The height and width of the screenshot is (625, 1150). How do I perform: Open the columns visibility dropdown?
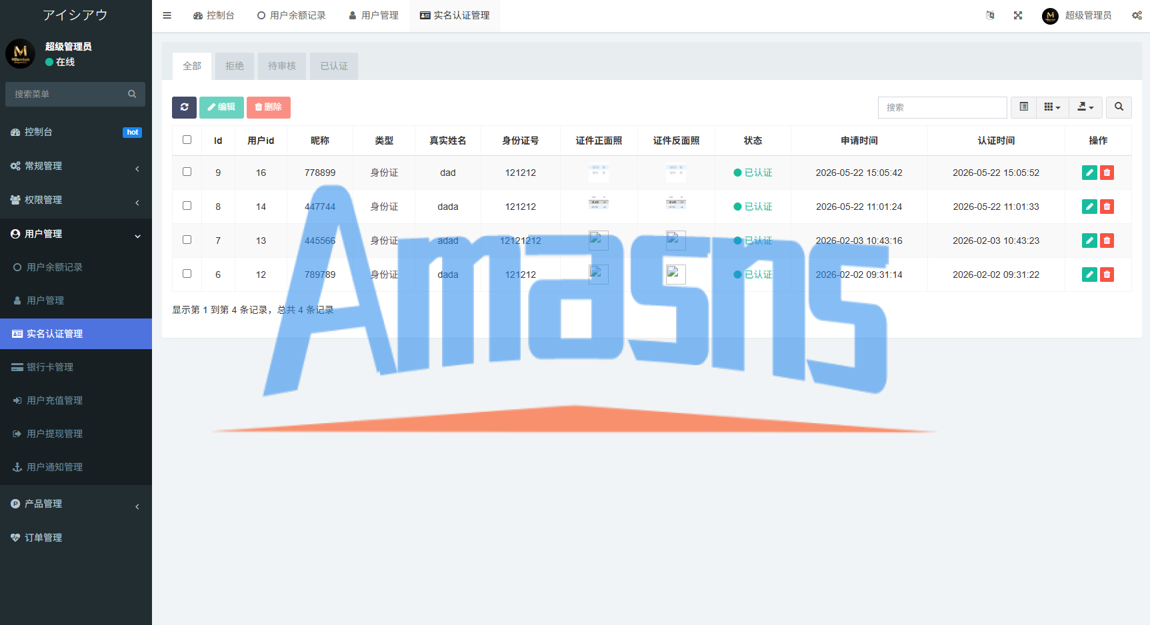click(x=1053, y=107)
